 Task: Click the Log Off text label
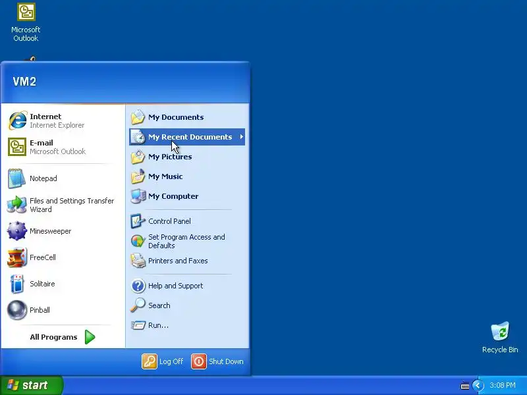coord(171,361)
